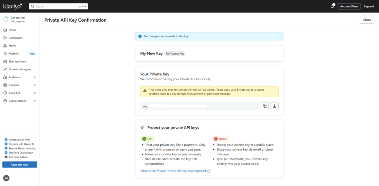Click the Upgrade now button
379x186 pixels.
[20, 164]
